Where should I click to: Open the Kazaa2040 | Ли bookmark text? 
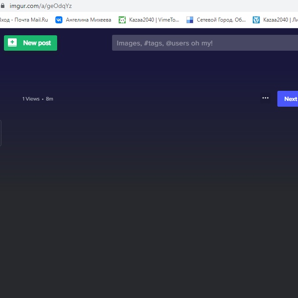(280, 19)
